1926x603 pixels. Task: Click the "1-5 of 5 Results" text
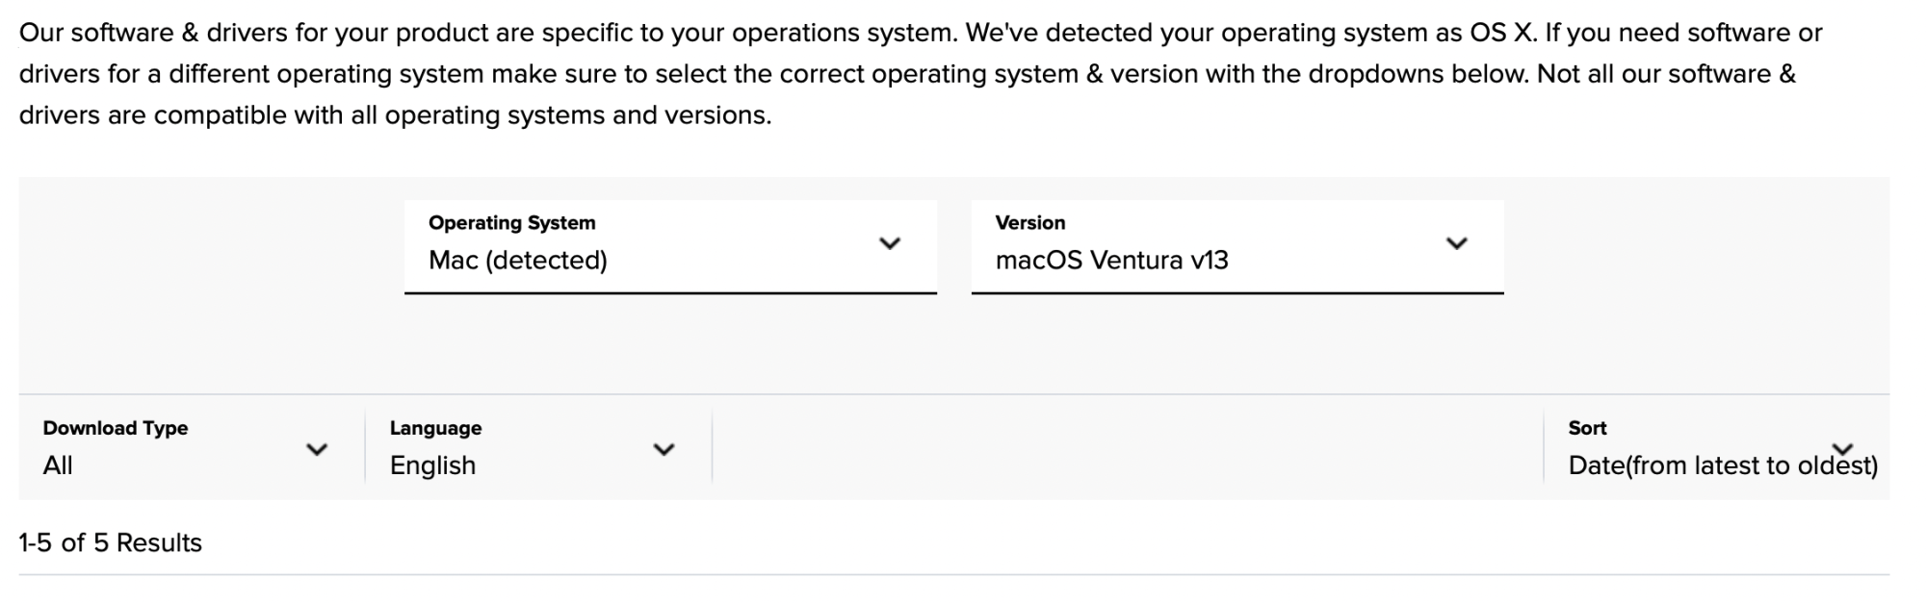click(110, 543)
